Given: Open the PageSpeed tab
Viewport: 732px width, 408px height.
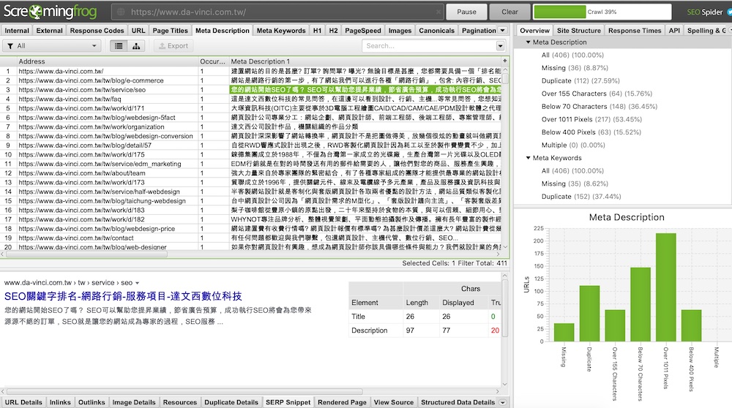Looking at the screenshot, I should click(363, 30).
